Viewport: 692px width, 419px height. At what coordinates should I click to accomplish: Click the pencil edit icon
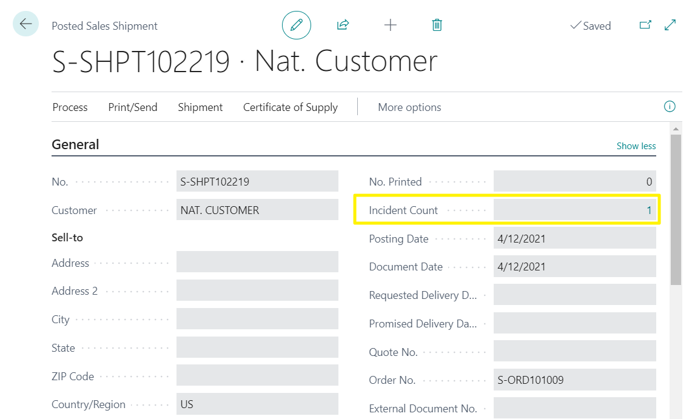click(296, 25)
